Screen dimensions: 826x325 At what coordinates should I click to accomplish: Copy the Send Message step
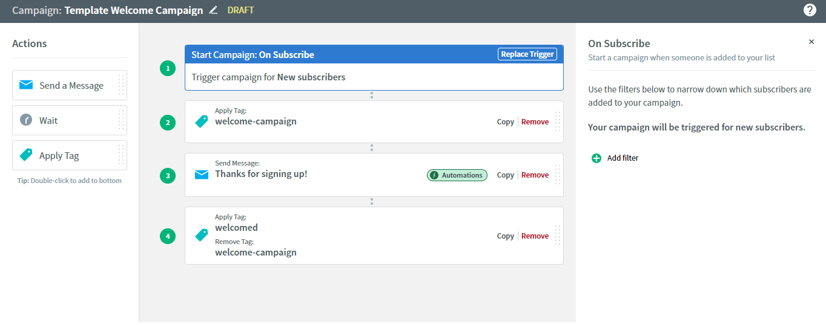tap(506, 175)
